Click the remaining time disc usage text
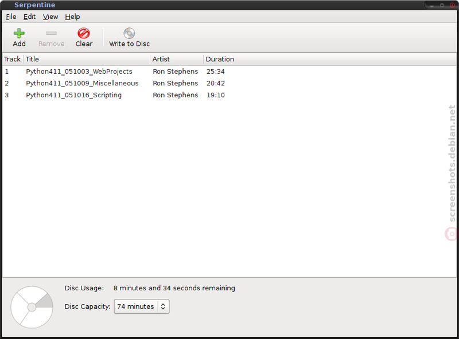 174,288
